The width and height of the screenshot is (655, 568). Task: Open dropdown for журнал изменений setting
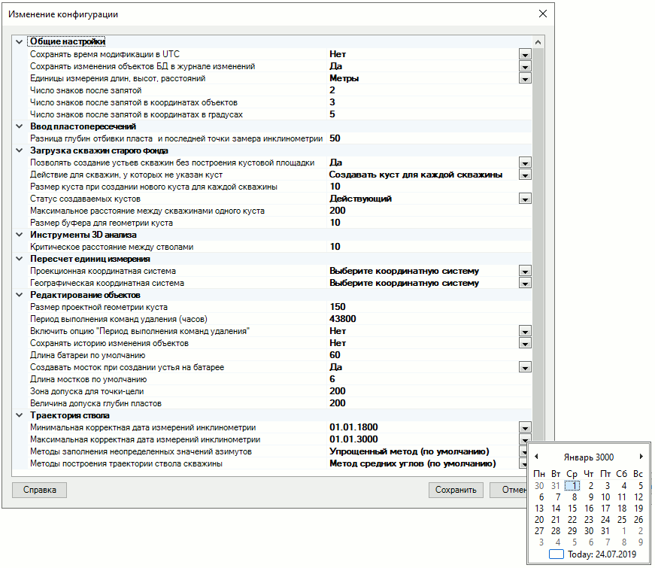525,66
